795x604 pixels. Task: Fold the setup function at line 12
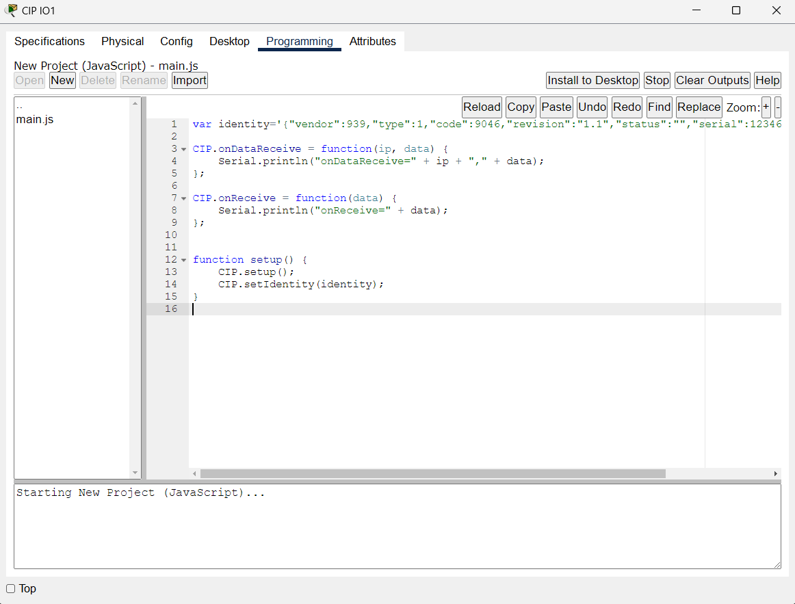tap(183, 260)
